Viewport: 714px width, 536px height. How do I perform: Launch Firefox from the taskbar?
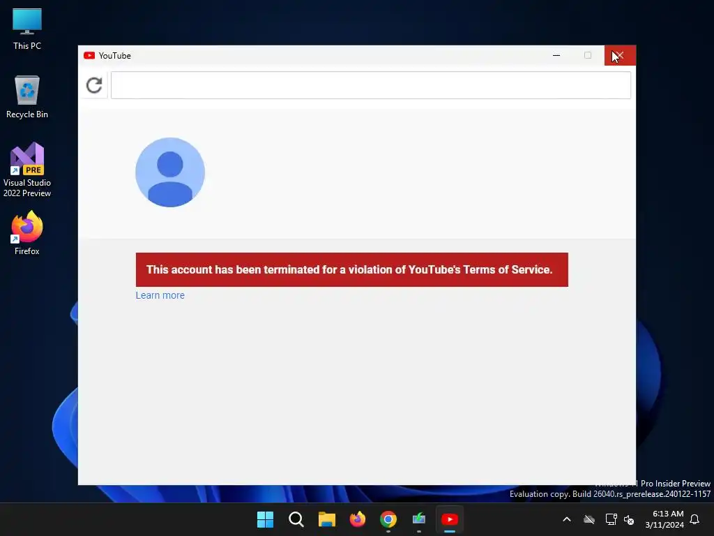coord(358,519)
